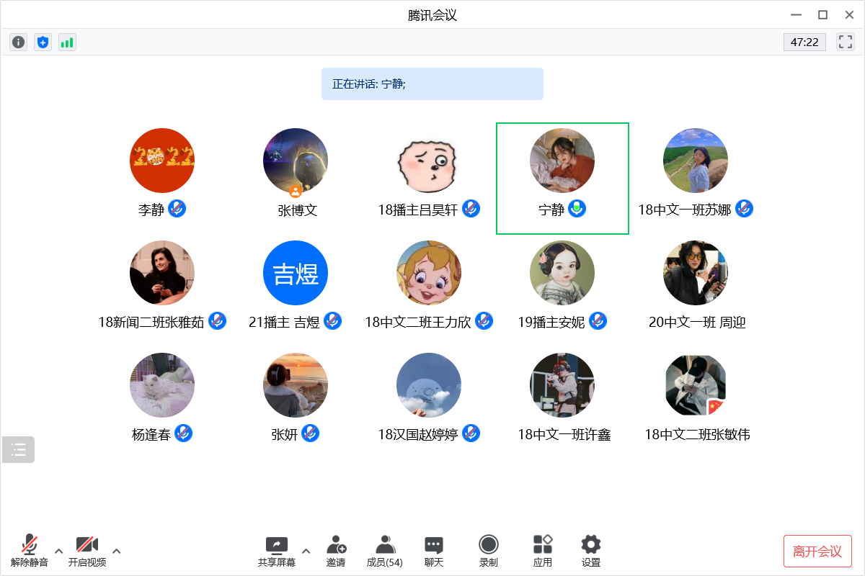Check the green network signal icon

coord(67,42)
